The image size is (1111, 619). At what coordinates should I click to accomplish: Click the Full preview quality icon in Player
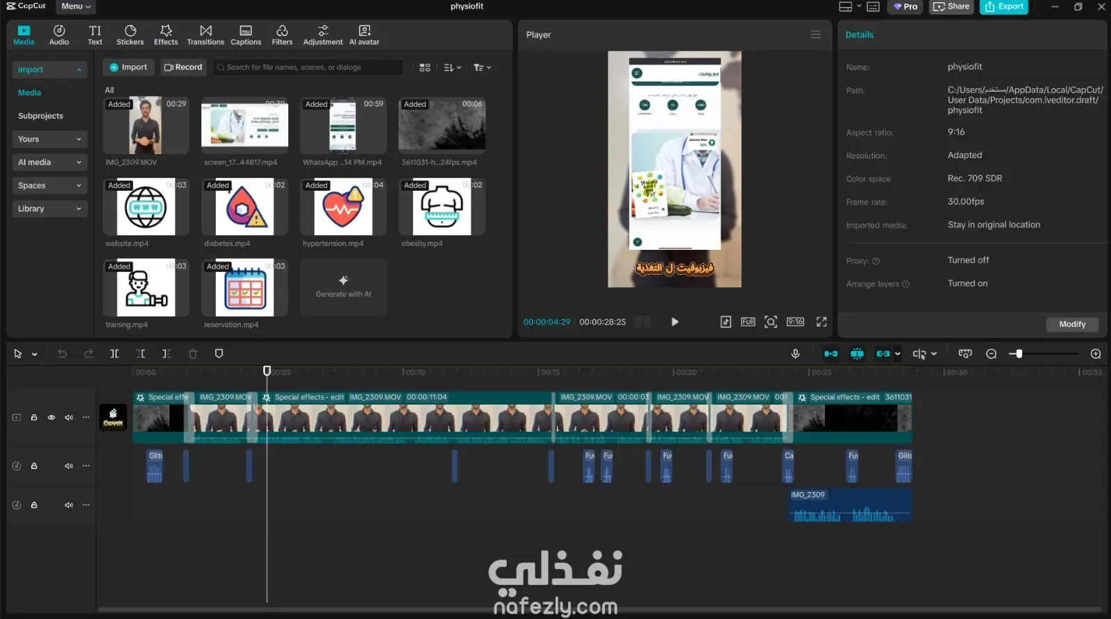click(x=748, y=322)
